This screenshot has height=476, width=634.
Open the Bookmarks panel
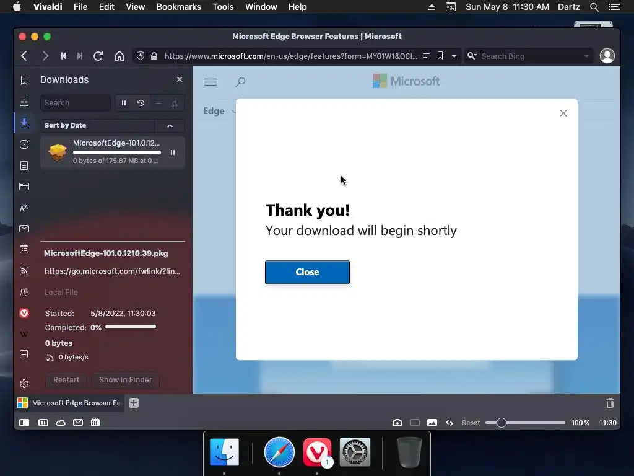(24, 80)
